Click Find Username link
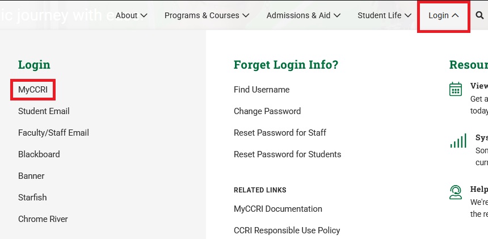488x239 pixels. (x=262, y=90)
